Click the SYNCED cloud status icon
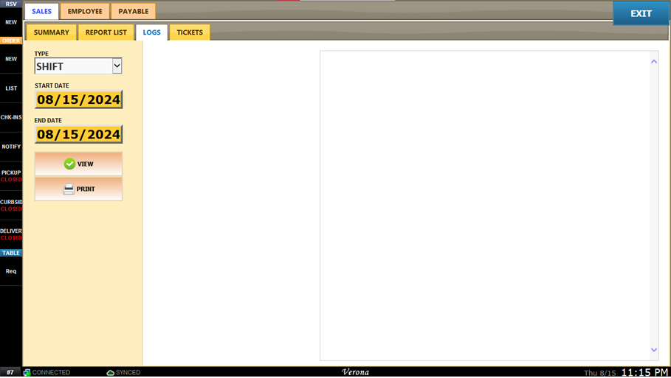 (x=110, y=372)
